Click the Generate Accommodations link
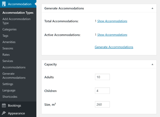This screenshot has height=117, width=160. tap(114, 47)
